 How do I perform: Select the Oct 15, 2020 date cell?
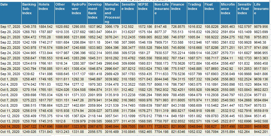pyautogui.click(x=10, y=132)
